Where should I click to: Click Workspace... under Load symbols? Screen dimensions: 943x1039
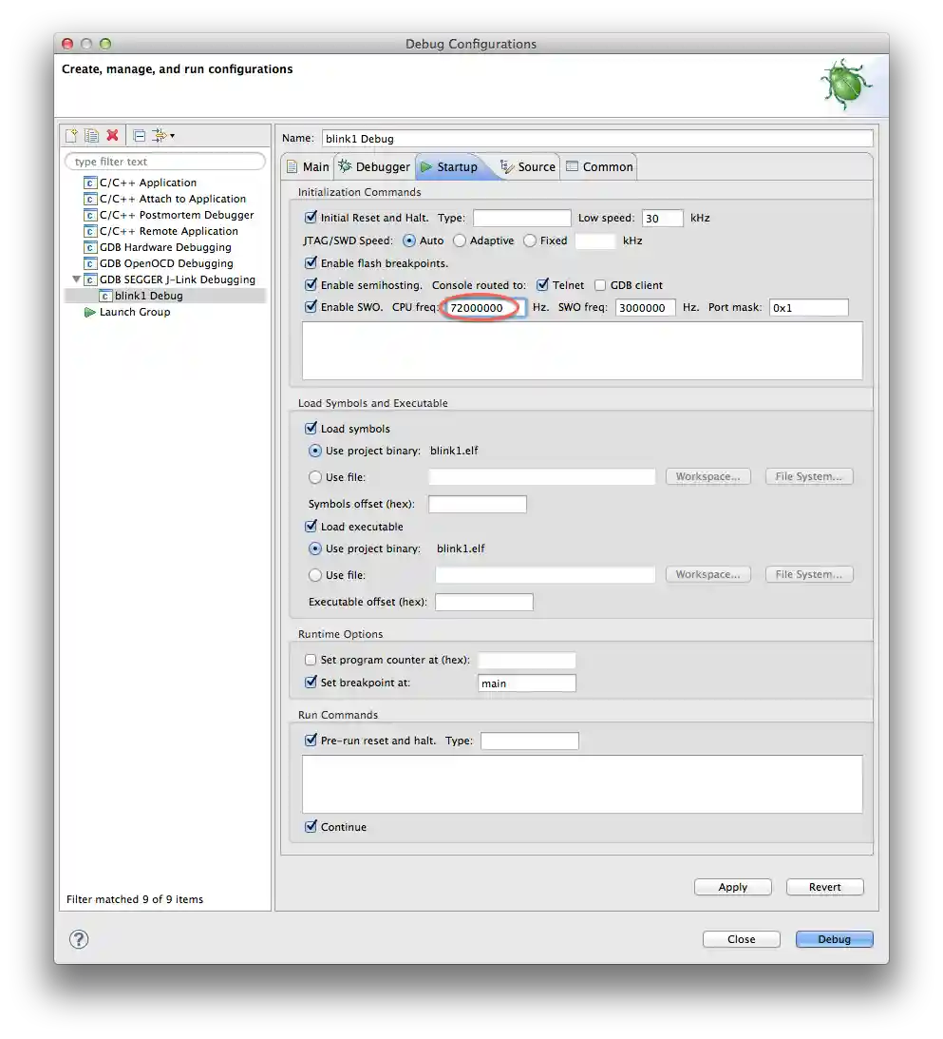pos(707,476)
